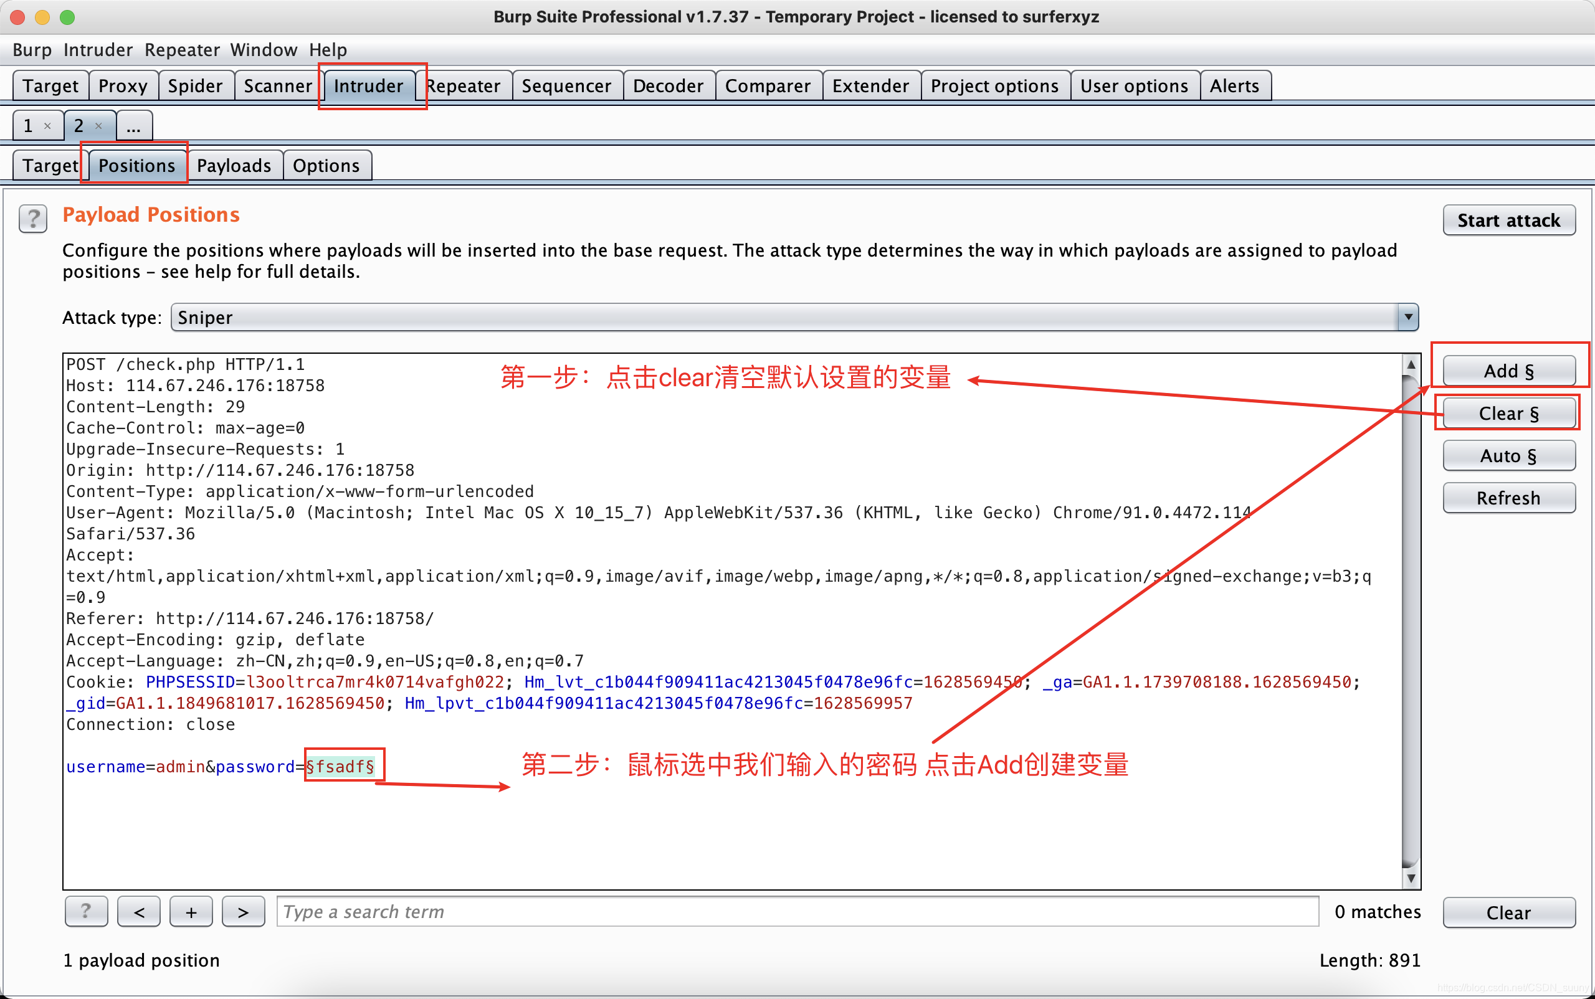1595x999 pixels.
Task: Select the Positions sub-tab
Action: point(137,165)
